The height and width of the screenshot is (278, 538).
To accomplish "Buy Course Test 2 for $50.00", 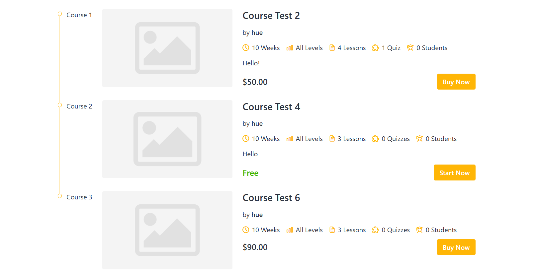I will (456, 82).
